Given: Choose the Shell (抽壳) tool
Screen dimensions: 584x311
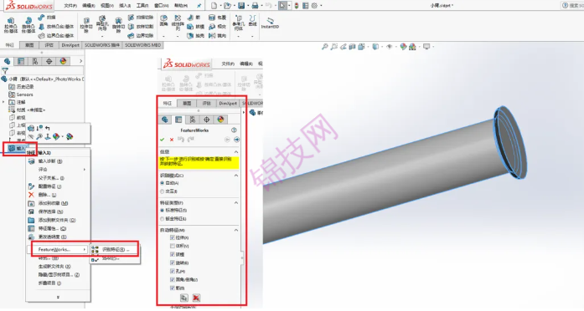Looking at the screenshot, I should coord(195,36).
